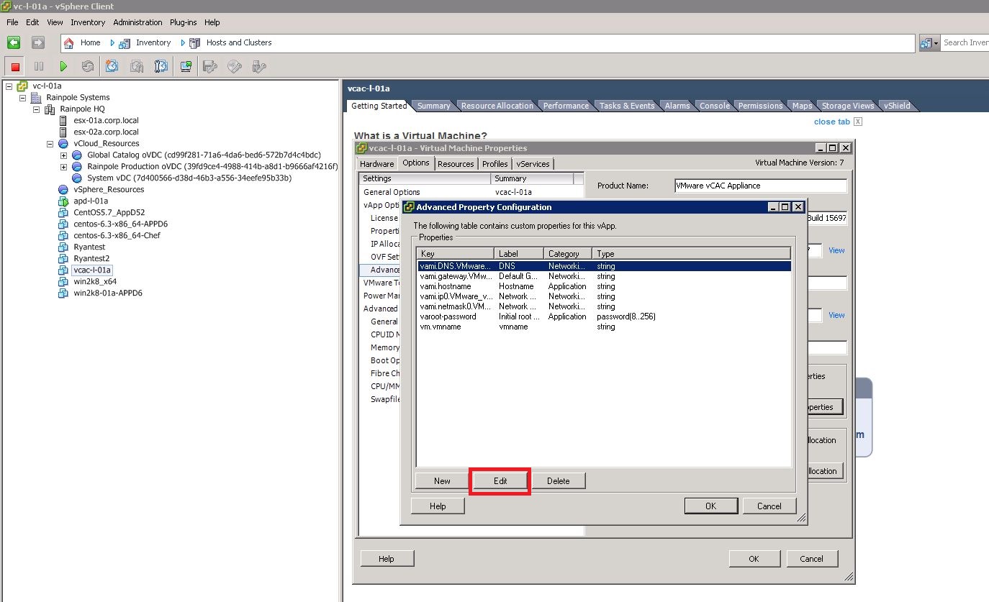Click the Home house icon in breadcrumb
989x602 pixels.
[x=69, y=43]
